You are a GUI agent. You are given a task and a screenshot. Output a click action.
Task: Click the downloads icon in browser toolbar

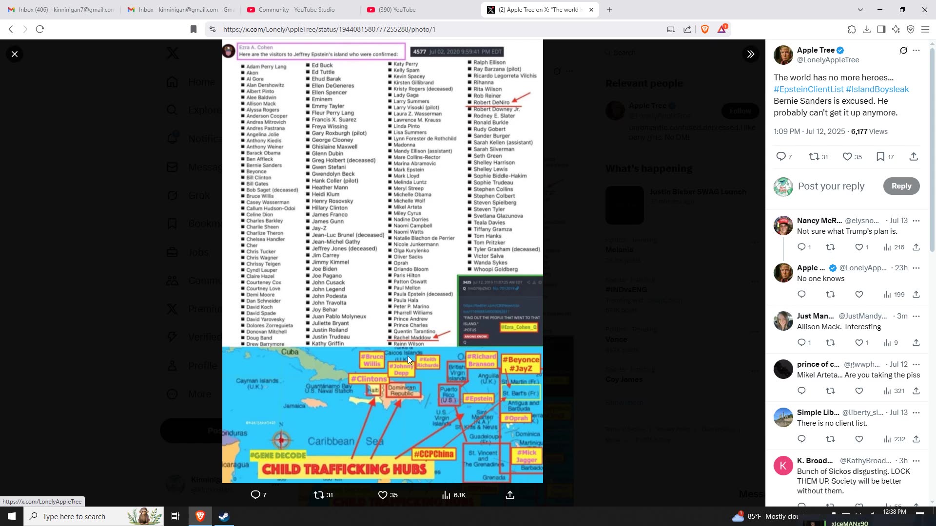pyautogui.click(x=867, y=29)
